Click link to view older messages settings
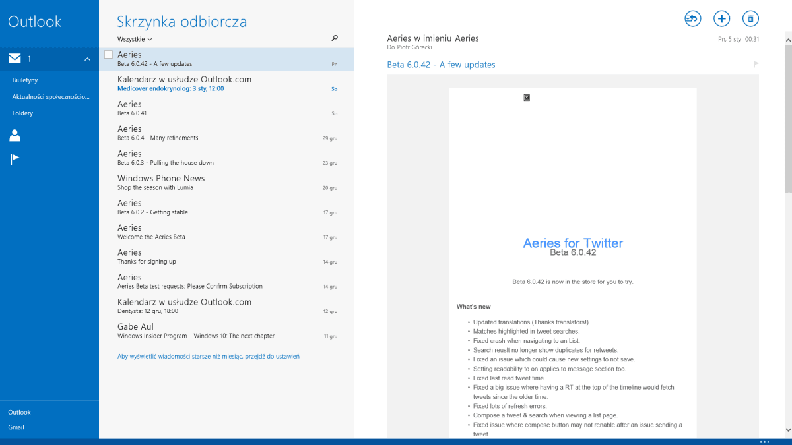This screenshot has width=792, height=445. click(x=209, y=357)
